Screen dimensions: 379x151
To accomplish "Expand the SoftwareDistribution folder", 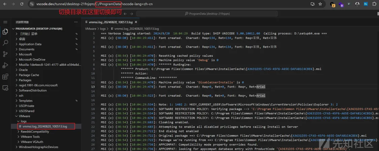I will click(x=47, y=90).
